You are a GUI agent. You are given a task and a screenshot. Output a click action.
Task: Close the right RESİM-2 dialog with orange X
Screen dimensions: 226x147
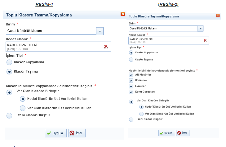pos(218,16)
